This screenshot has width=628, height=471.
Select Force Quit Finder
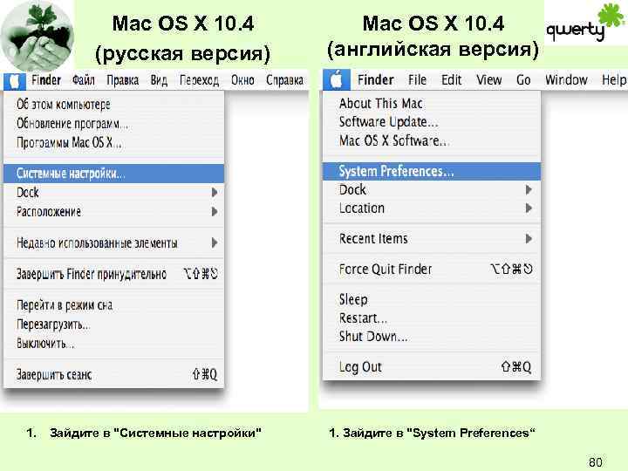coord(386,269)
